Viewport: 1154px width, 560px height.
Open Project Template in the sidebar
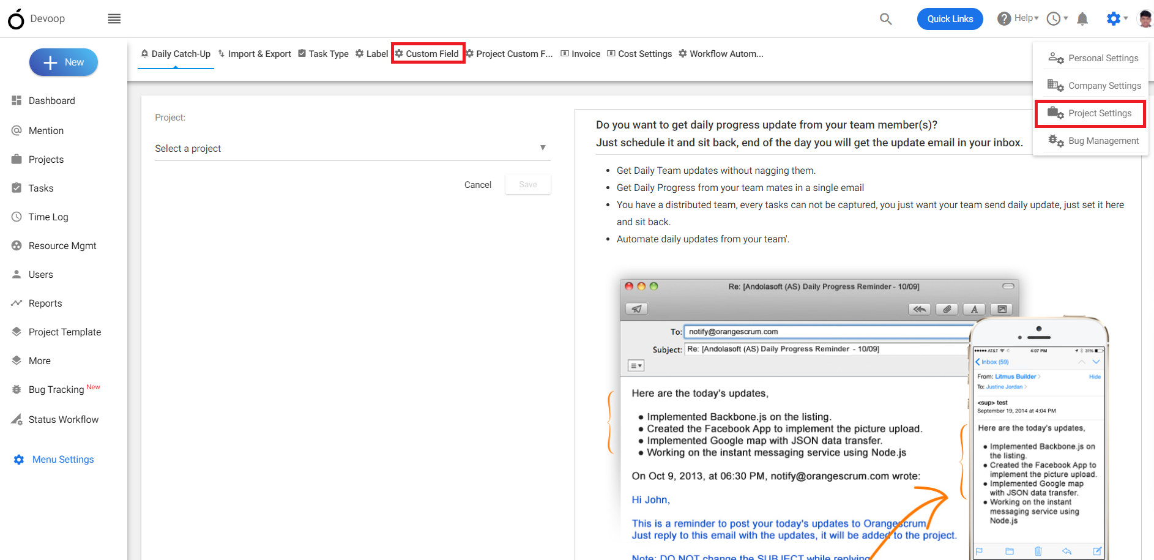point(65,332)
